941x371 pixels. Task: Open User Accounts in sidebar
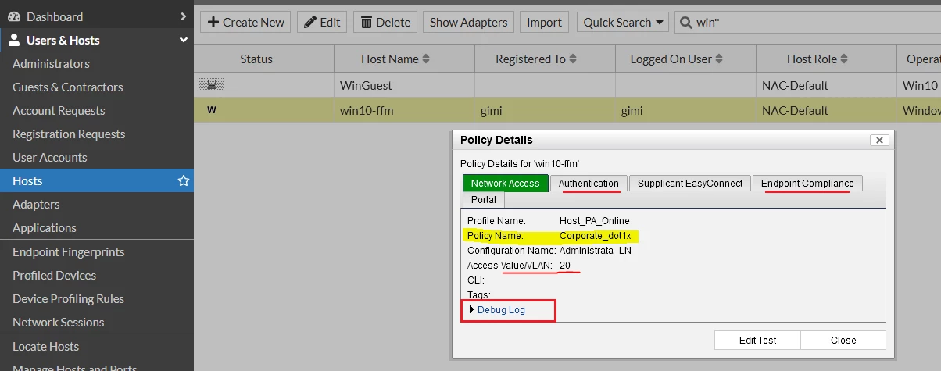click(x=49, y=157)
